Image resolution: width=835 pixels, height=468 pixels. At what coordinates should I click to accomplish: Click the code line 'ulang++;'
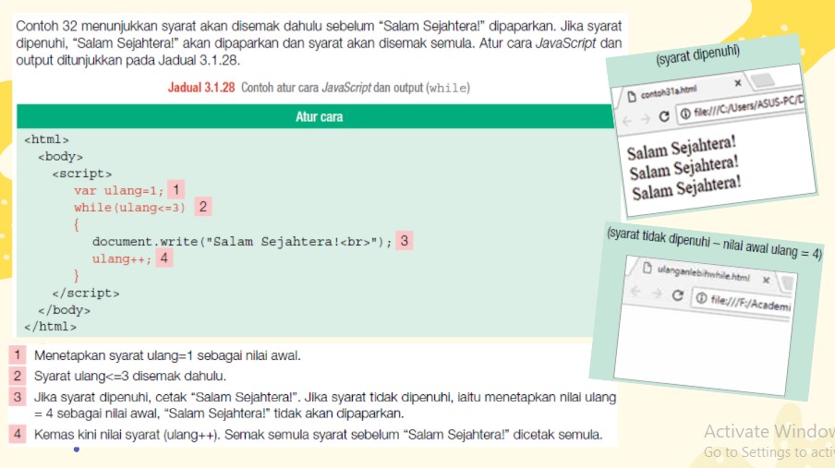[122, 258]
